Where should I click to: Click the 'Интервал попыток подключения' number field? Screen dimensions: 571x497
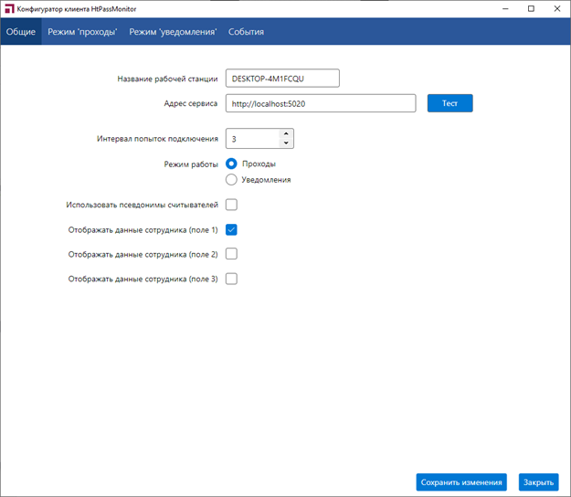tap(252, 139)
